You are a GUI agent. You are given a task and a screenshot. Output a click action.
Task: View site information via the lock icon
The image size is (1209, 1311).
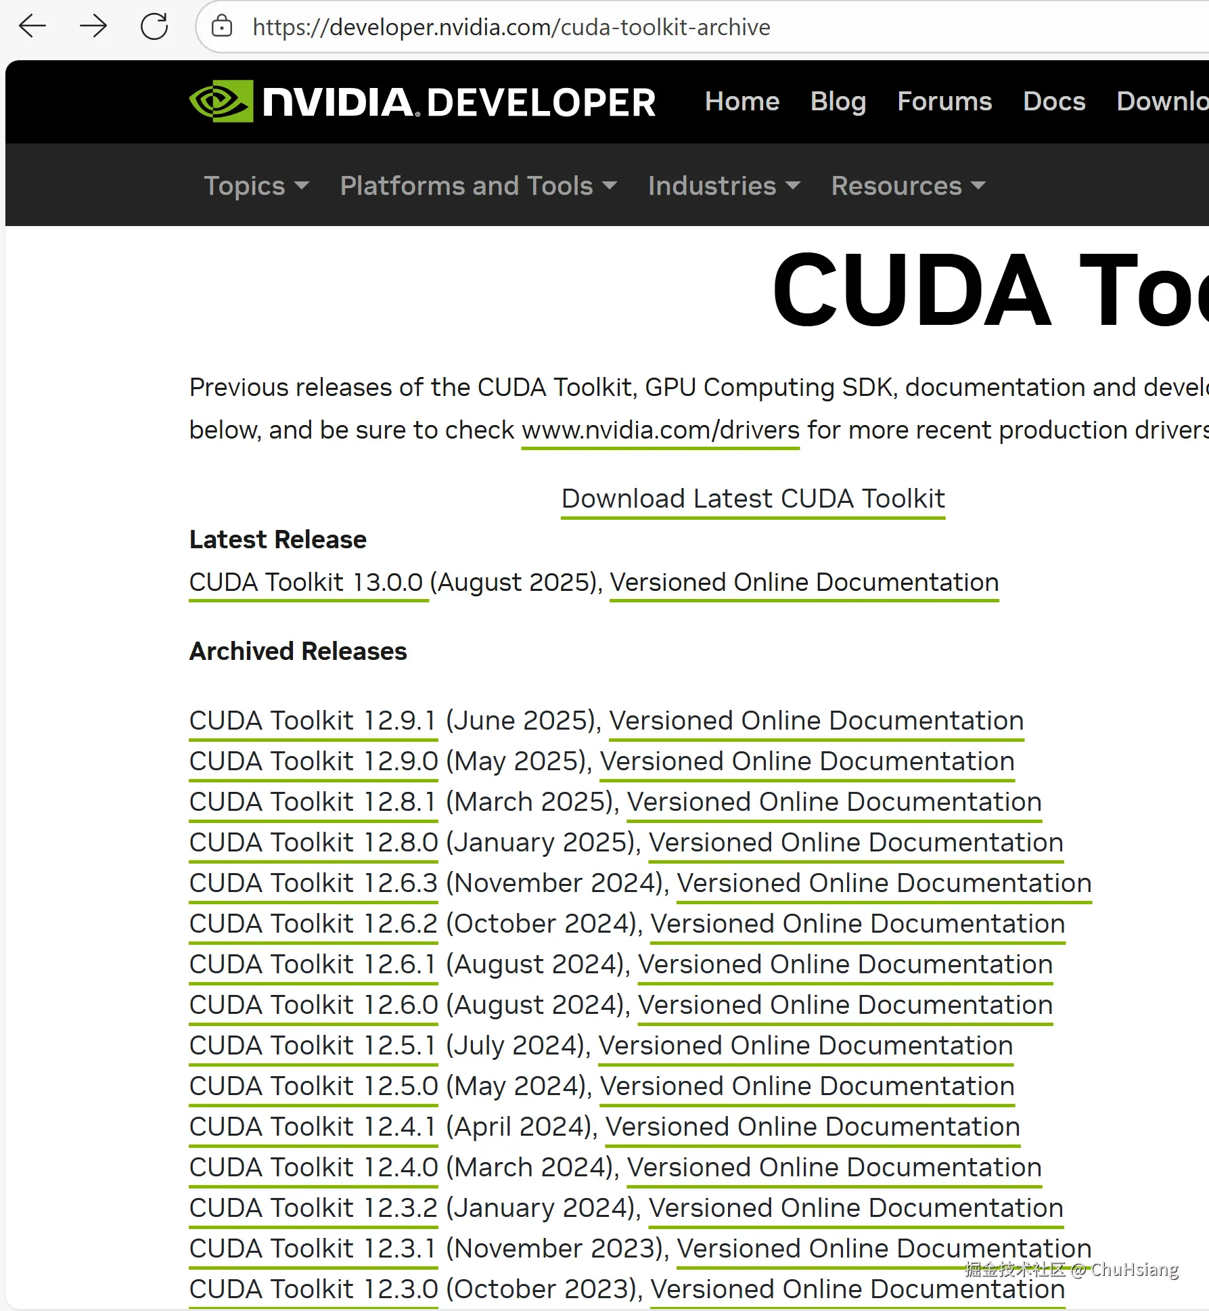click(222, 27)
